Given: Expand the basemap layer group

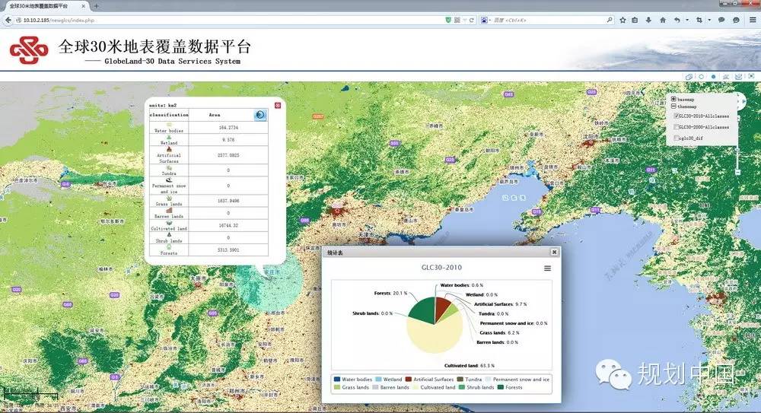Looking at the screenshot, I should click(673, 99).
